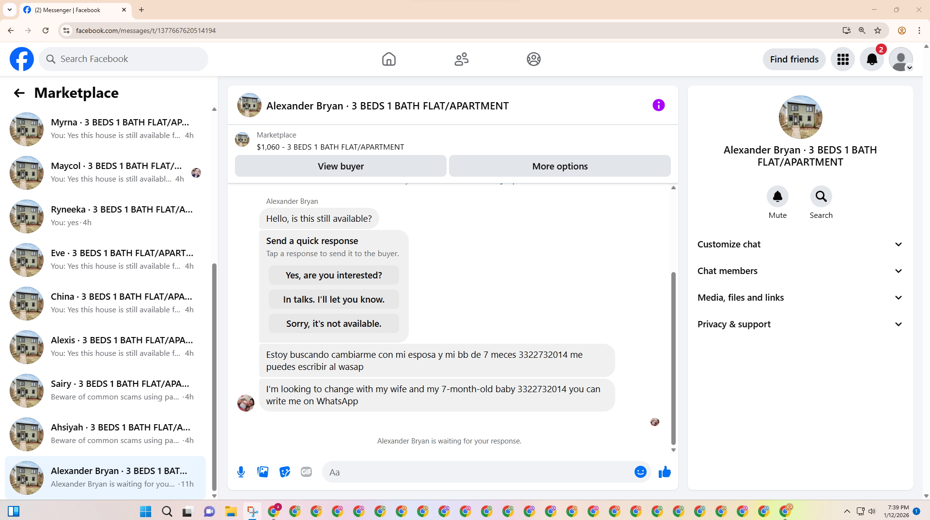
Task: Bookmark this page star icon
Action: point(877,31)
